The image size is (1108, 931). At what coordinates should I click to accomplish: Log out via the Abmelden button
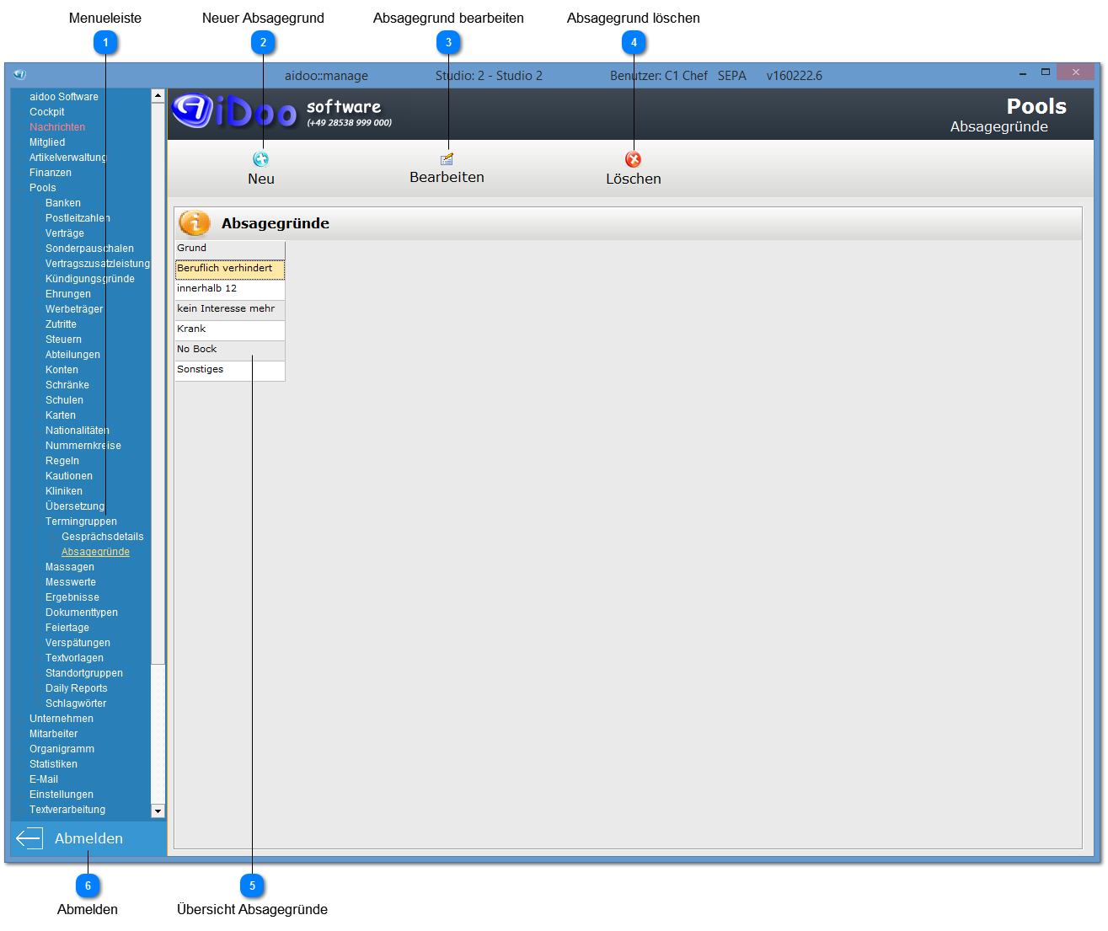[x=88, y=838]
